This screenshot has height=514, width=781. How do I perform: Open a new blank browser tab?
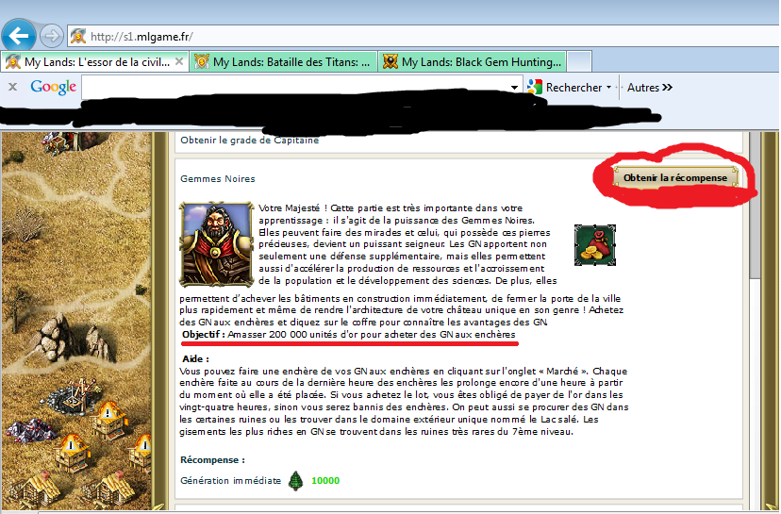tap(579, 62)
